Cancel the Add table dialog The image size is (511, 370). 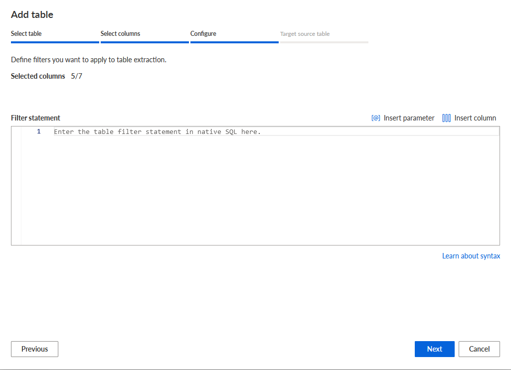[x=479, y=349]
